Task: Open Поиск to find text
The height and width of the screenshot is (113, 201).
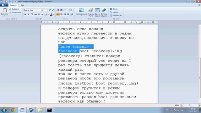Action: (x=114, y=9)
